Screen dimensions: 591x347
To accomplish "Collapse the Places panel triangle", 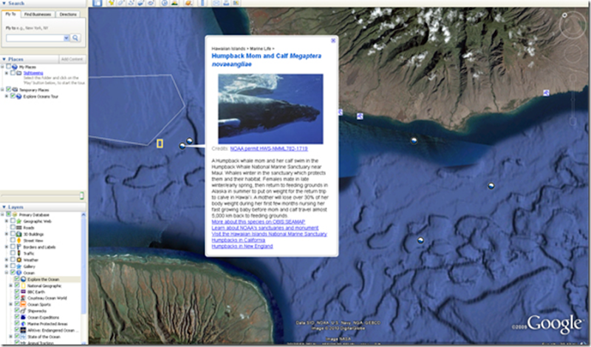I will click(4, 59).
